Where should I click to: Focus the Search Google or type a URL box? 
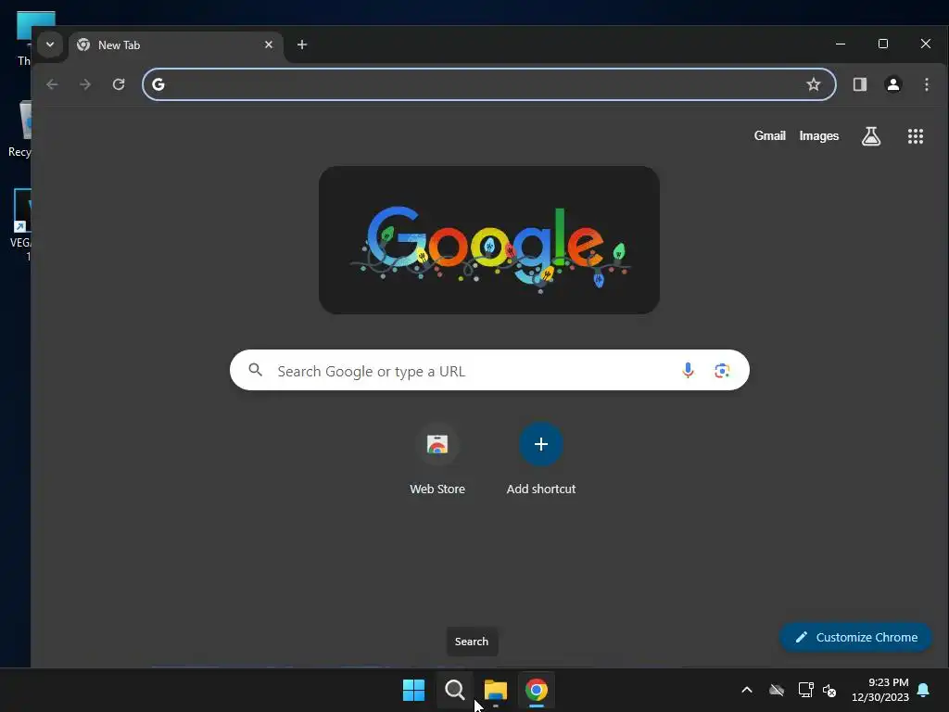[x=489, y=370]
